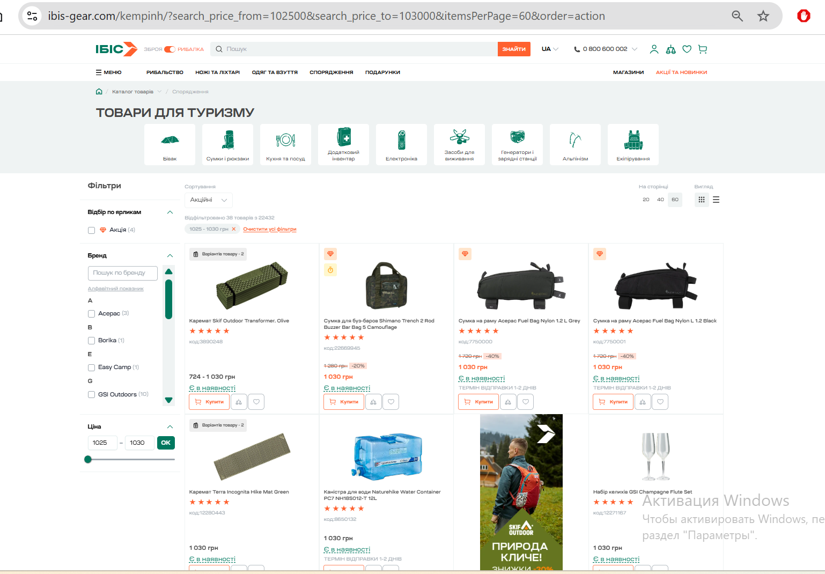This screenshot has width=825, height=574.
Task: Expand the Каталог товарів breadcrumb dropdown
Action: (x=159, y=92)
